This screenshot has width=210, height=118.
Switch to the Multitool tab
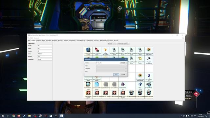pos(39,41)
